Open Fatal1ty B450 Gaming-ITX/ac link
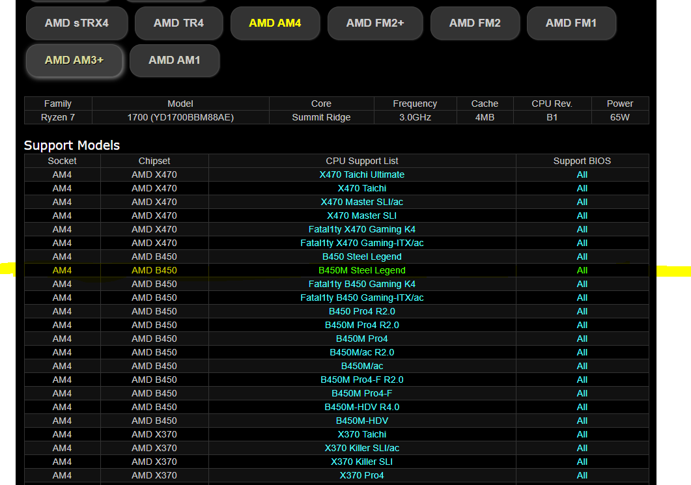 tap(362, 298)
